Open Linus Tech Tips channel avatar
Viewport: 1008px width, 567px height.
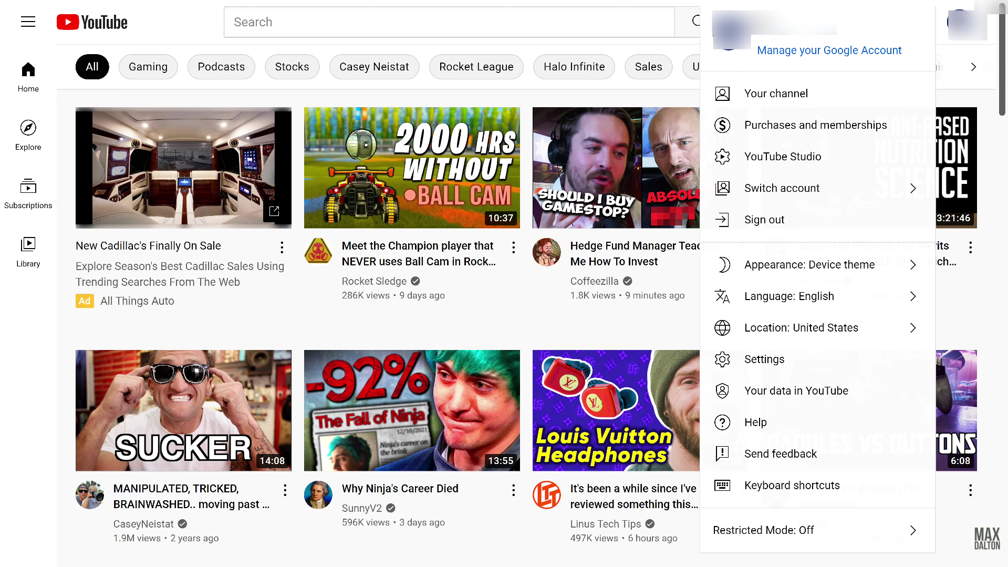[x=546, y=495]
